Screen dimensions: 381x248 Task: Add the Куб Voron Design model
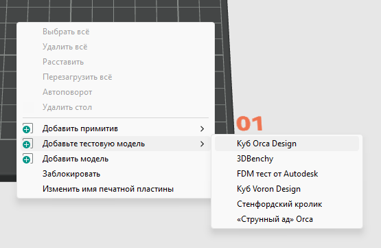point(287,189)
